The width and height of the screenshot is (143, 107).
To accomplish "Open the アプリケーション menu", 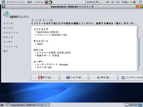I will click(16, 2).
